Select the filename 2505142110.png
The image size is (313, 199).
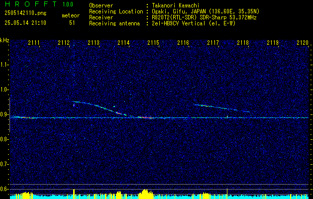point(25,13)
